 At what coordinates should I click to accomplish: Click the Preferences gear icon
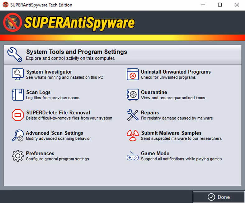[18, 156]
